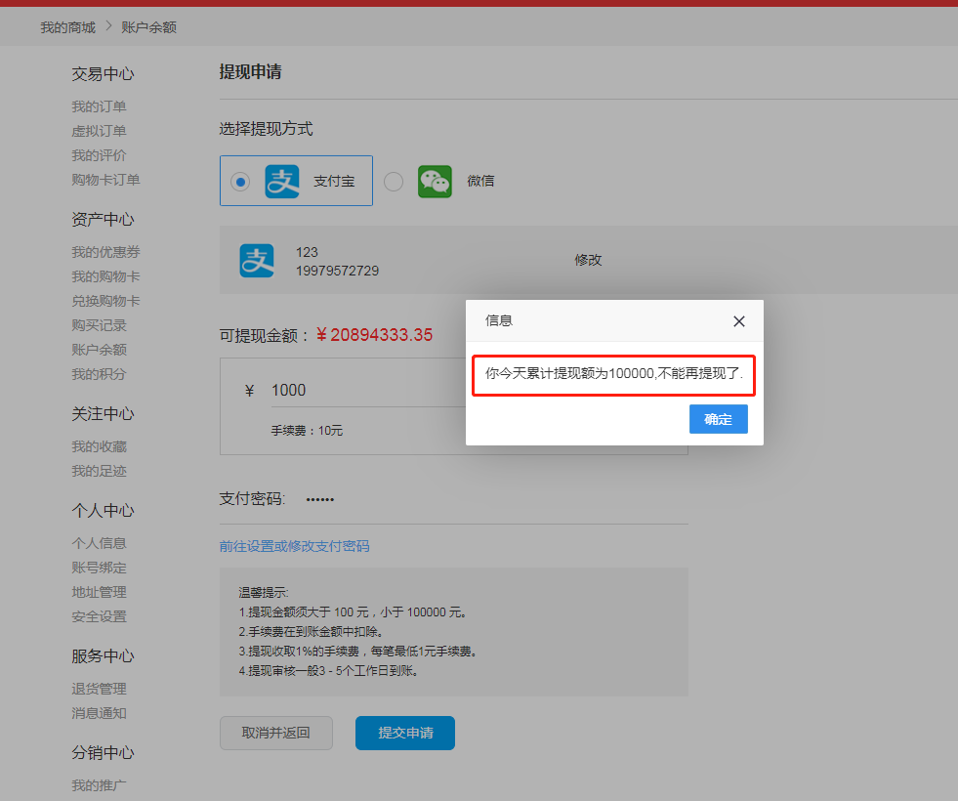Open 地址管理 under 个人中心
Screen dimensions: 958x801
99,592
